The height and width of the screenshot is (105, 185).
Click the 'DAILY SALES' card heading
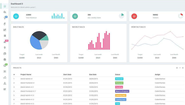pos(18,27)
